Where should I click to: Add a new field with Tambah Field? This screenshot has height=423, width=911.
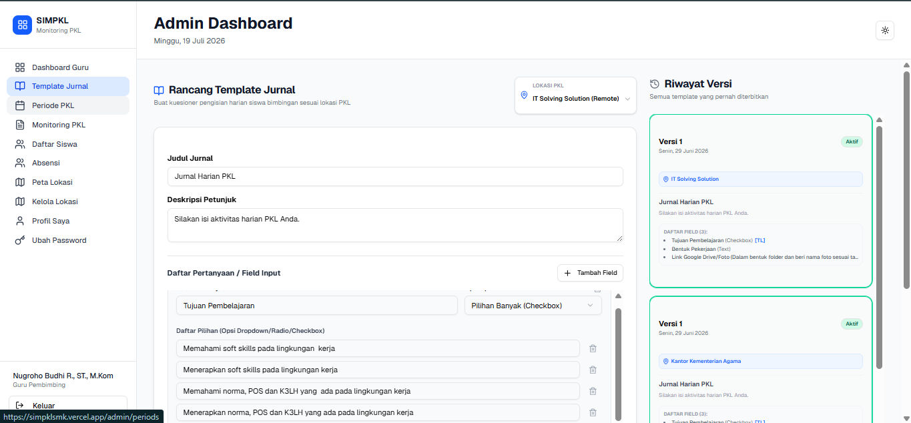(590, 273)
